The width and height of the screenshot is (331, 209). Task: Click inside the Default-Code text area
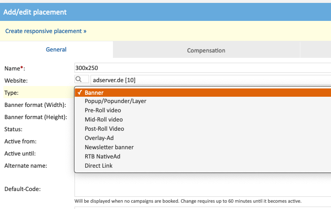pos(202,185)
